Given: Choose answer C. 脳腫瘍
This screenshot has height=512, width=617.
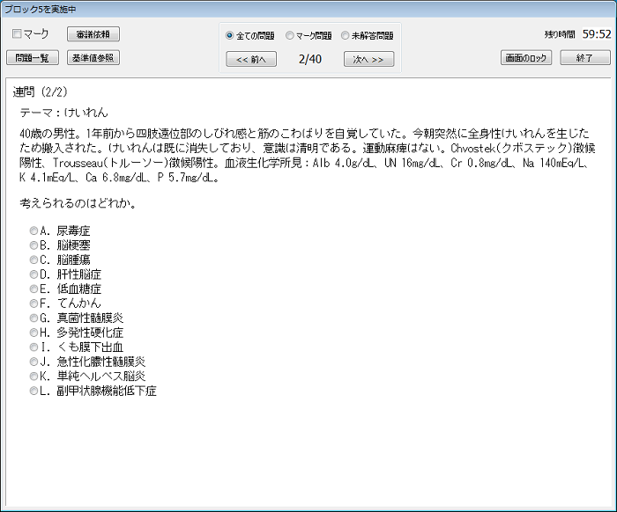Looking at the screenshot, I should point(33,260).
